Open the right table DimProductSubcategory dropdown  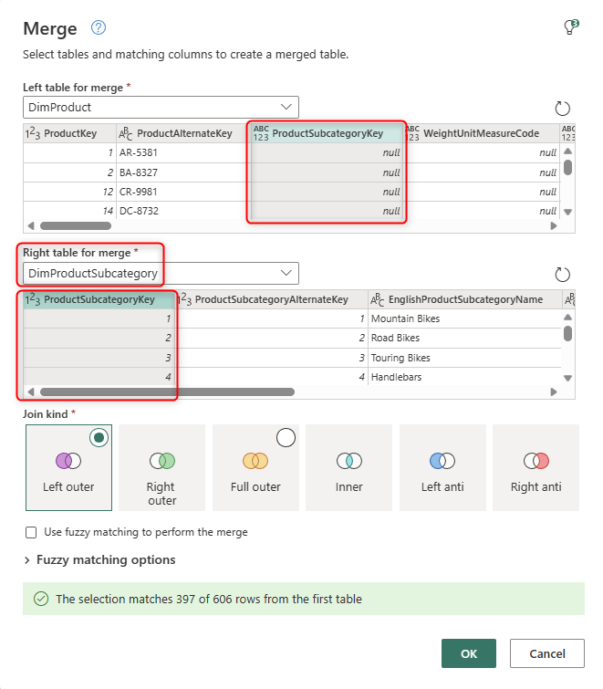point(161,273)
